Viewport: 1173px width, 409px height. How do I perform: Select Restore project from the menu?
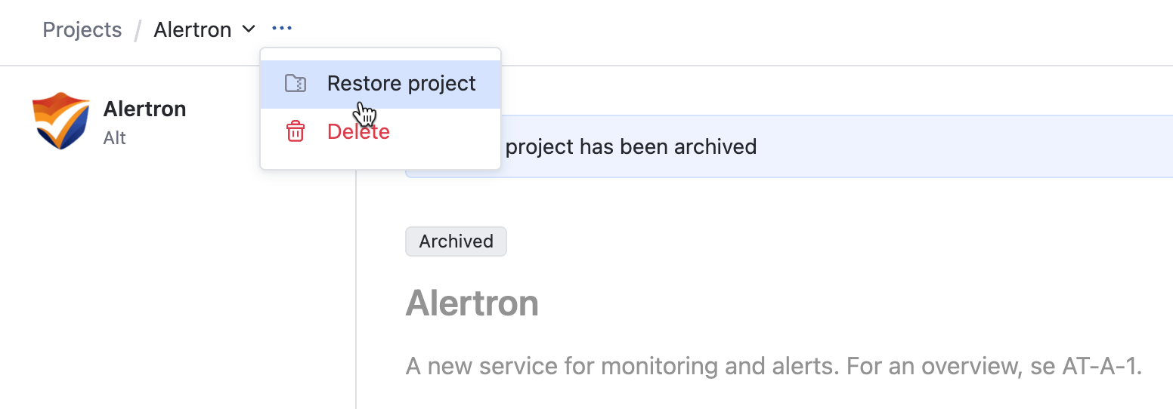[401, 84]
